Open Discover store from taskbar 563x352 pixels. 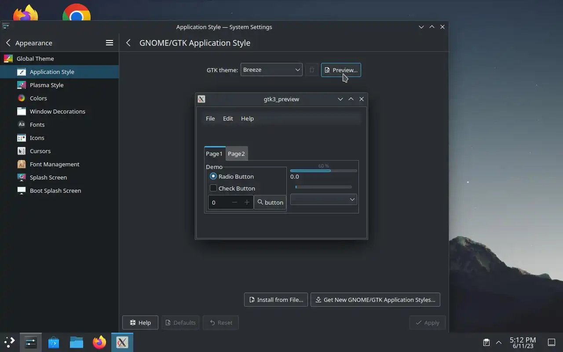[x=54, y=342]
